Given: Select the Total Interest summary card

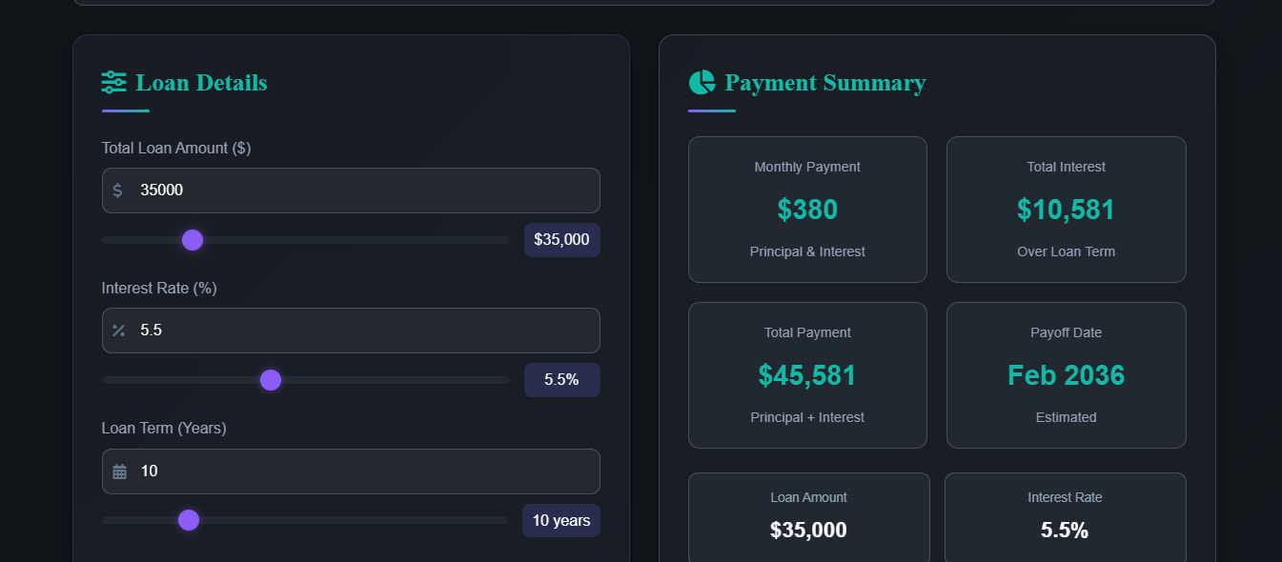Looking at the screenshot, I should (1066, 209).
